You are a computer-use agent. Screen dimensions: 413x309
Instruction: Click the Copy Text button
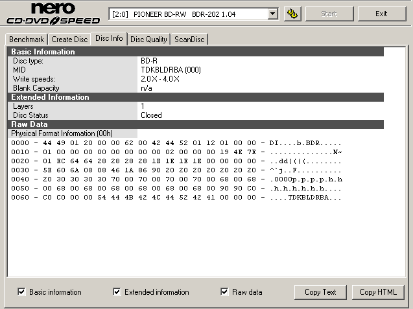click(x=320, y=292)
